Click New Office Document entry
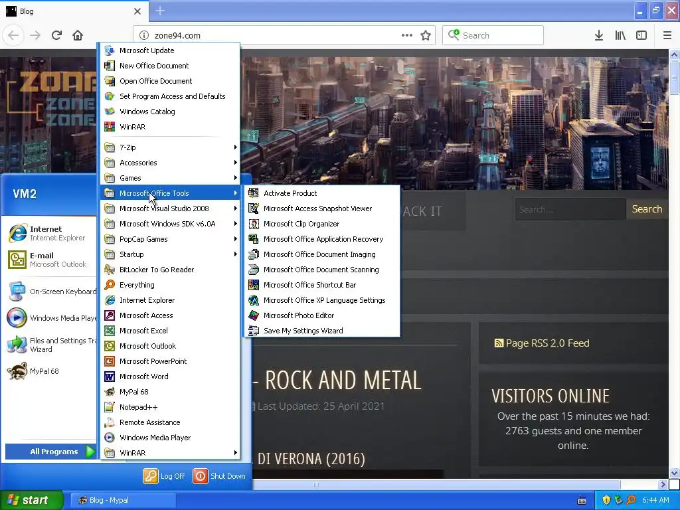 [x=171, y=66]
